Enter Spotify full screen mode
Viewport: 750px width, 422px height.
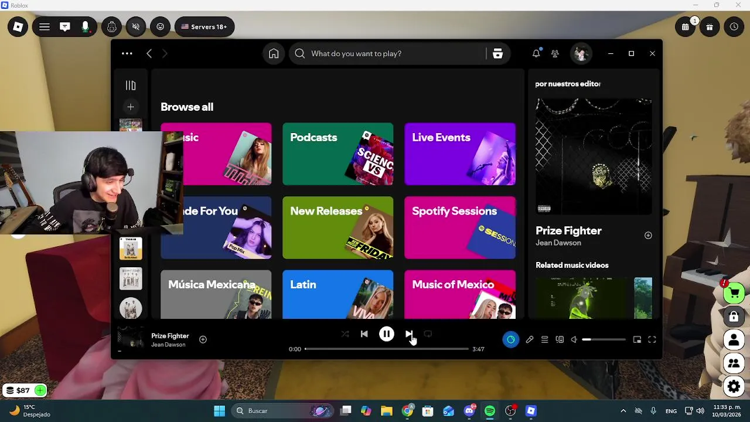tap(652, 339)
